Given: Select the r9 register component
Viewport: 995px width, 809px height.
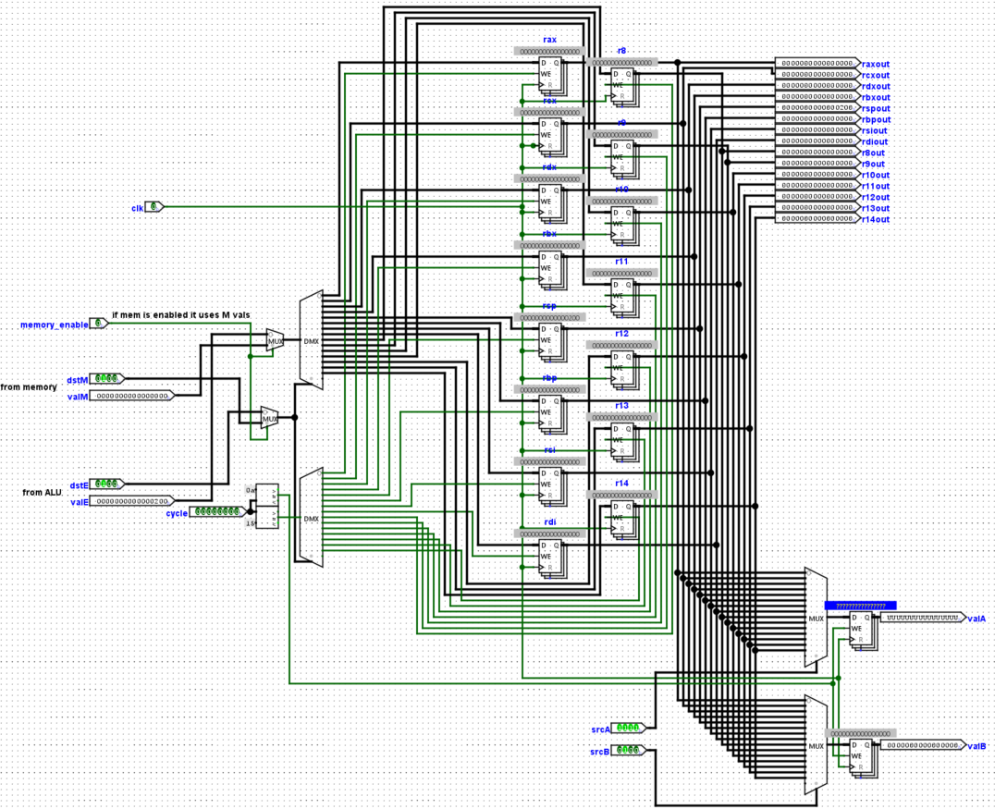Looking at the screenshot, I should (x=623, y=159).
